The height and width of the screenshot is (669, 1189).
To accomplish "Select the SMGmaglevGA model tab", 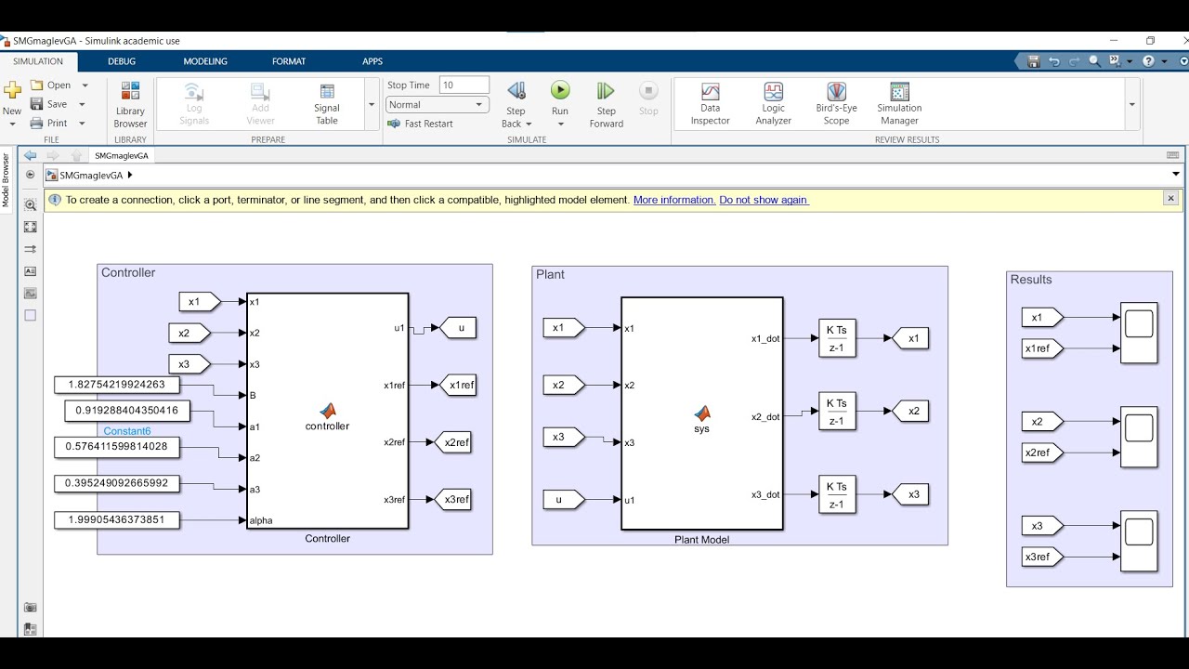I will tap(122, 155).
